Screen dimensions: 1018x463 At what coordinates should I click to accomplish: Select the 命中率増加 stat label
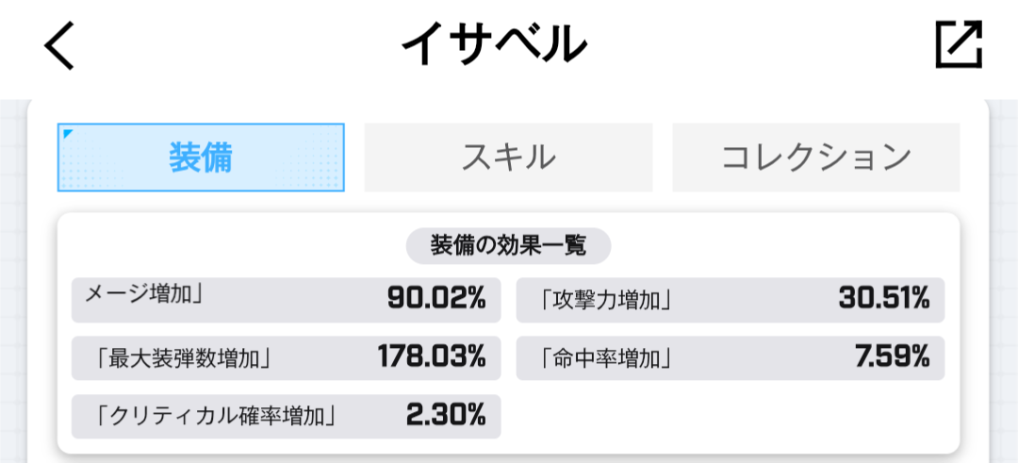coord(607,358)
